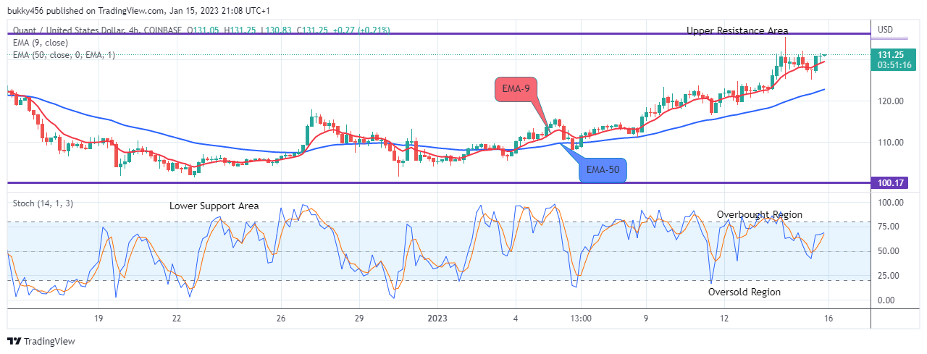Click the Overbought Region text annotation
Image resolution: width=927 pixels, height=354 pixels.
760,214
